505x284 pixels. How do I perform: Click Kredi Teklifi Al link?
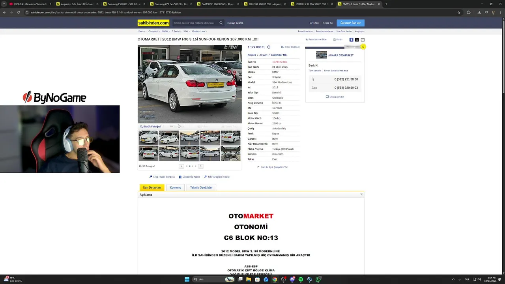[290, 47]
